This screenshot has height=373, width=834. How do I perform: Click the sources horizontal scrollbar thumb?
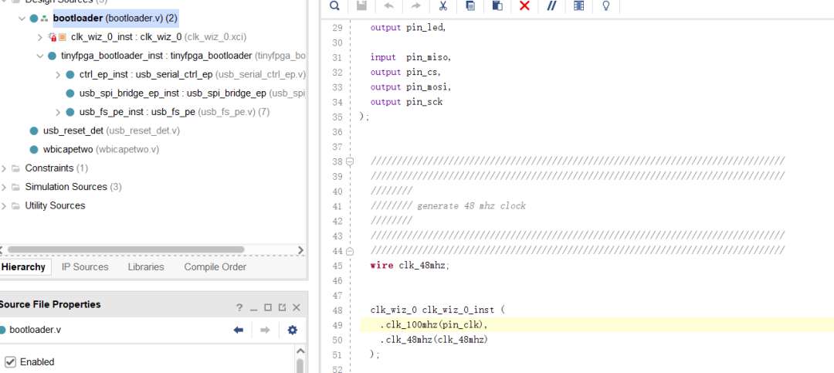pyautogui.click(x=126, y=249)
